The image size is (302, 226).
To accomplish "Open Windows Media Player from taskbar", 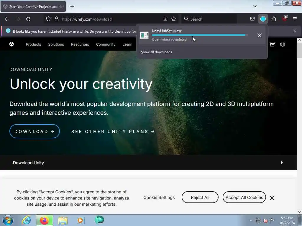I will point(81,220).
